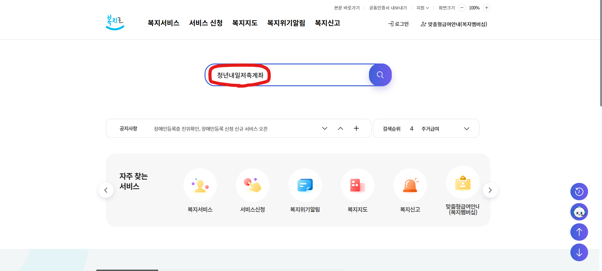602x271 pixels.
Task: Click the 공지사항 label
Action: coord(128,129)
